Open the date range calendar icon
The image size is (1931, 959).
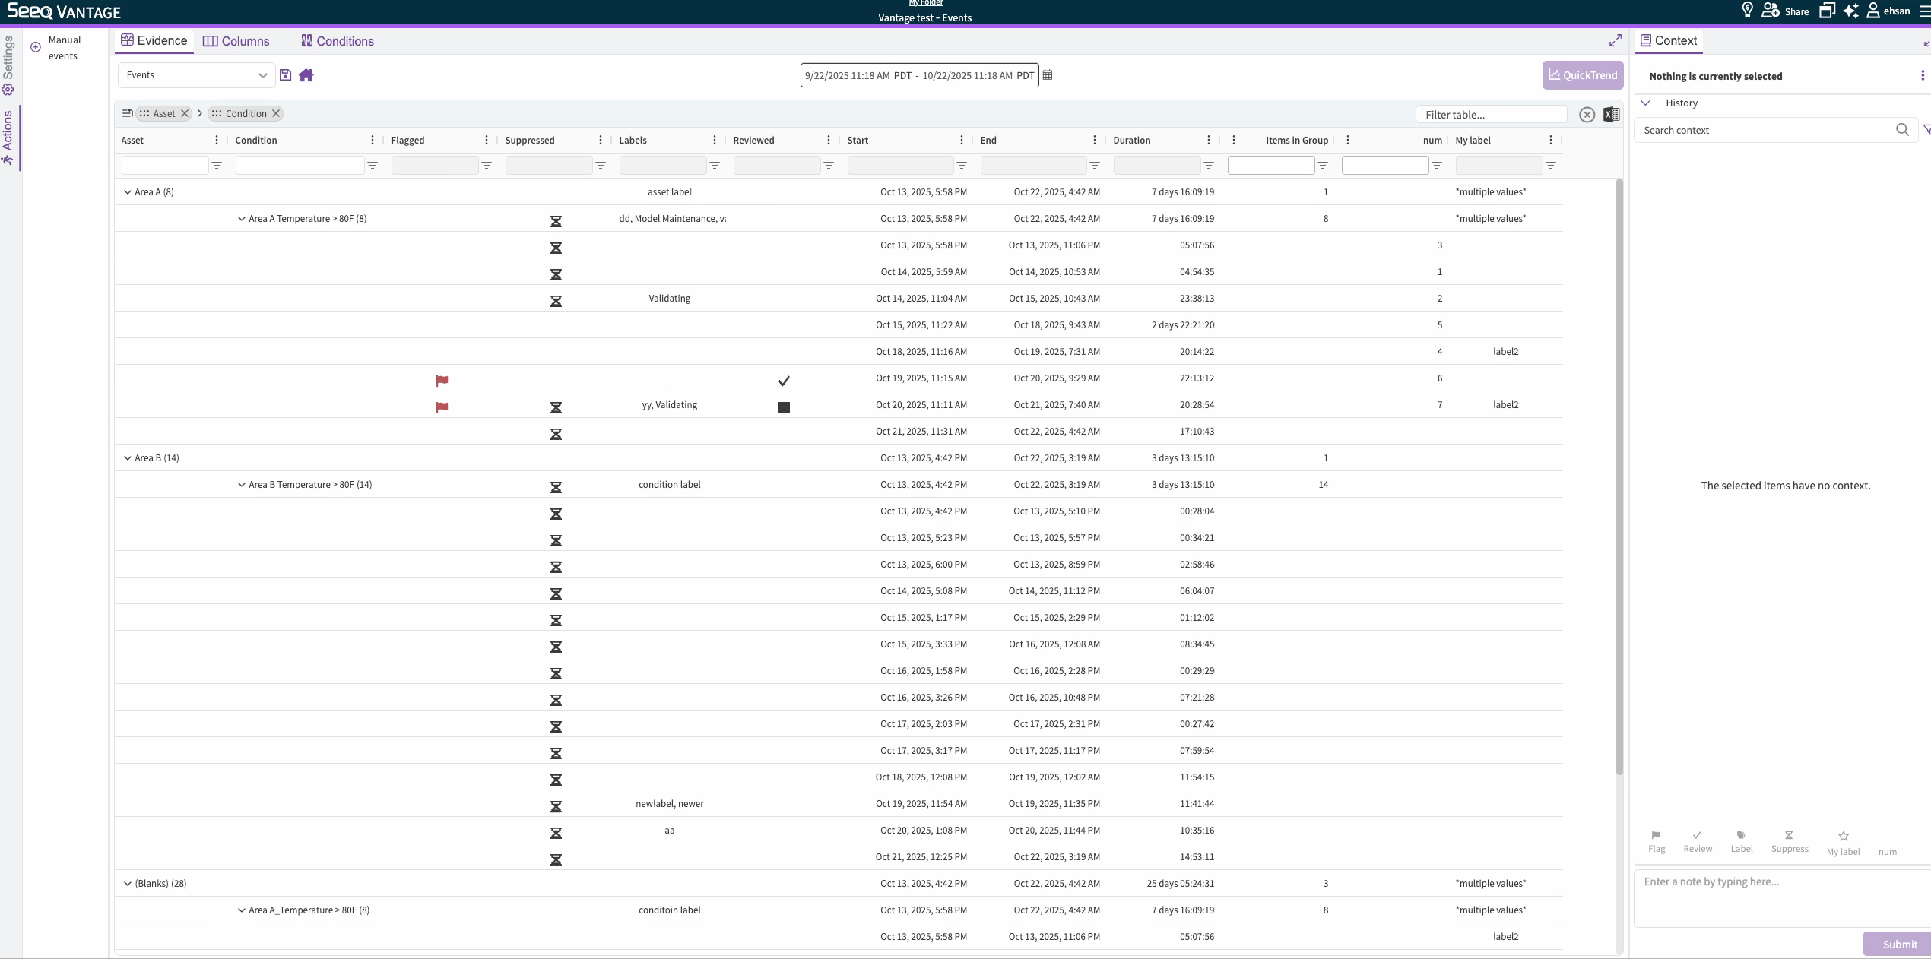click(x=1048, y=75)
